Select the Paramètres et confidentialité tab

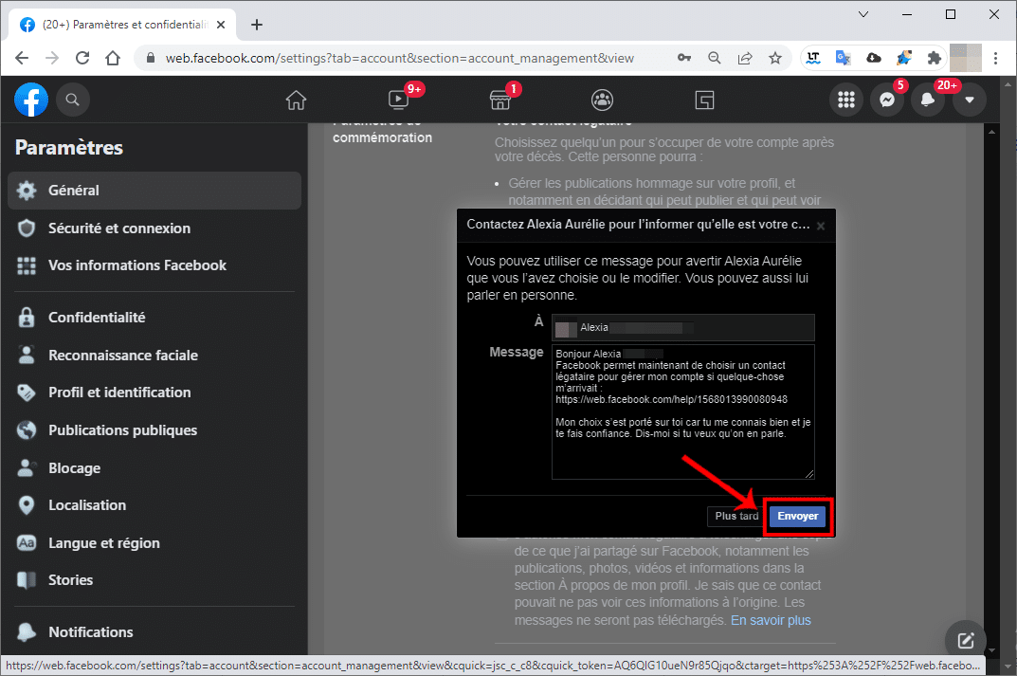[x=123, y=25]
